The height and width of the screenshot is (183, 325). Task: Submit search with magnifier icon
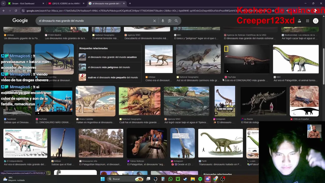176,21
